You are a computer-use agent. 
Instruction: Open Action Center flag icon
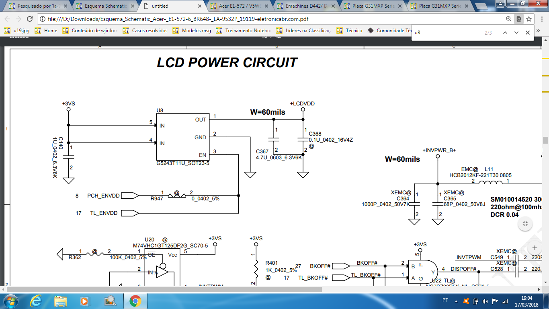[x=495, y=301]
